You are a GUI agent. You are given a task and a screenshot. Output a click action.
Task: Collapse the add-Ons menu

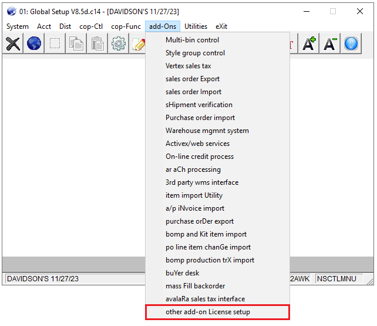(163, 26)
